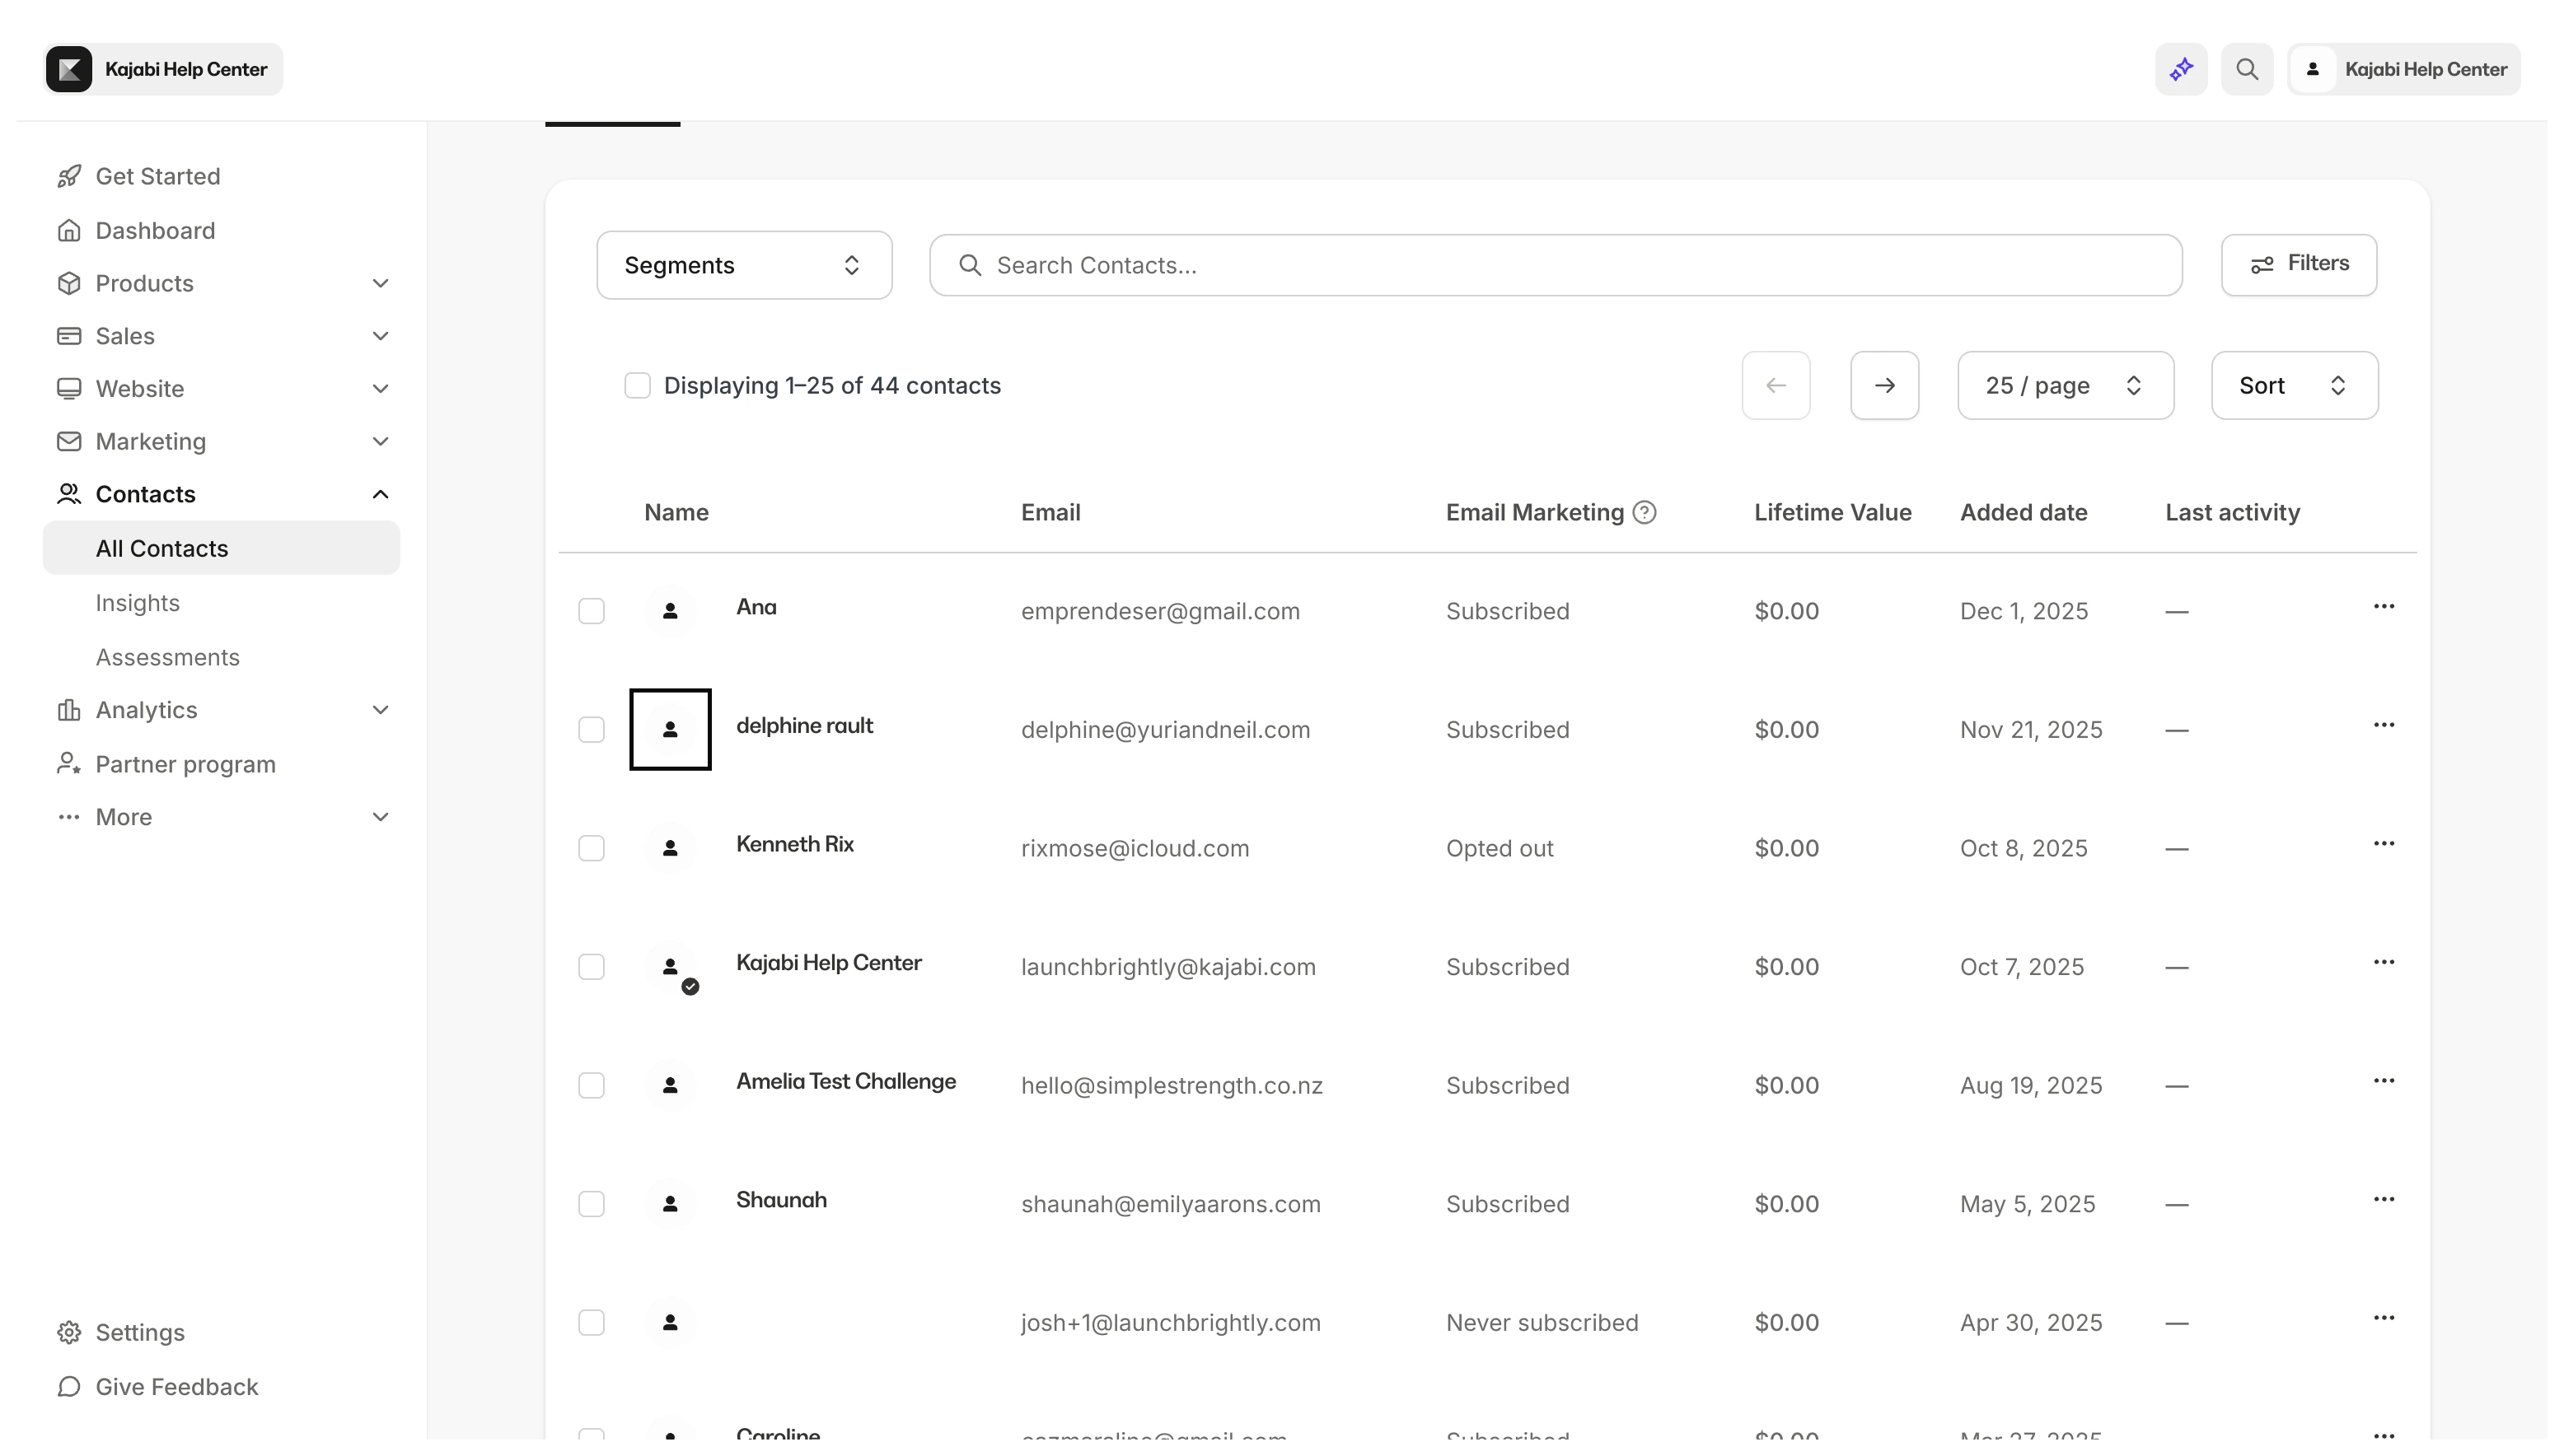
Task: Open the global search magnifier icon
Action: [2247, 69]
